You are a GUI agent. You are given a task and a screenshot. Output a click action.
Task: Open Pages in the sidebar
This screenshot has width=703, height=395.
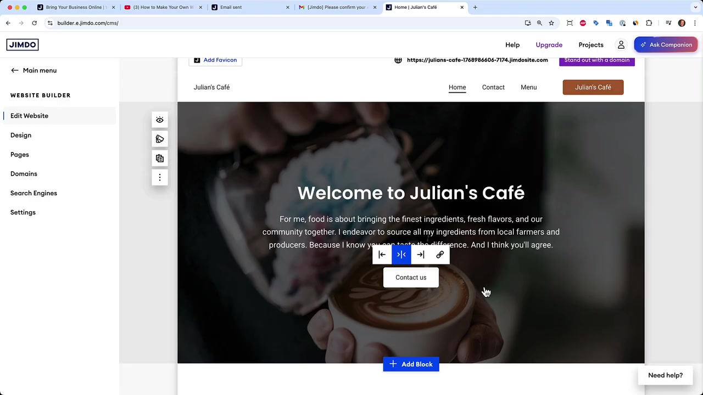(x=20, y=155)
